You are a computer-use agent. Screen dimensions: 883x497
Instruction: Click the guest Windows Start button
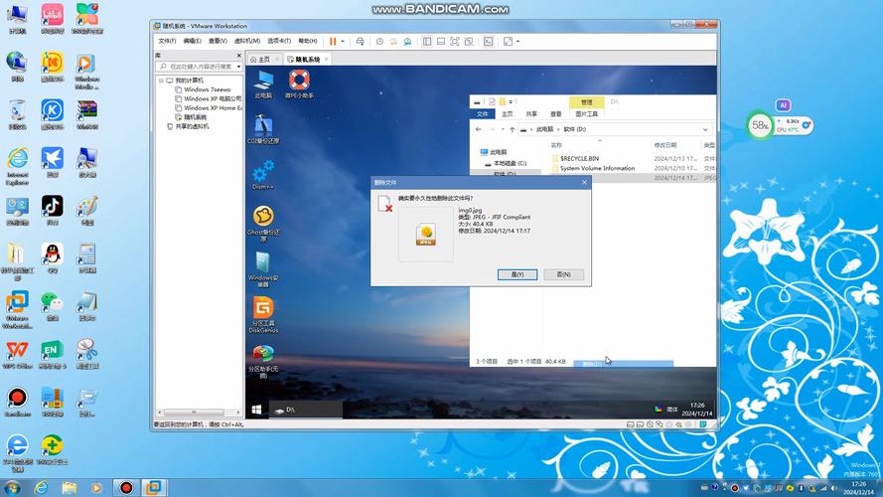(x=256, y=410)
